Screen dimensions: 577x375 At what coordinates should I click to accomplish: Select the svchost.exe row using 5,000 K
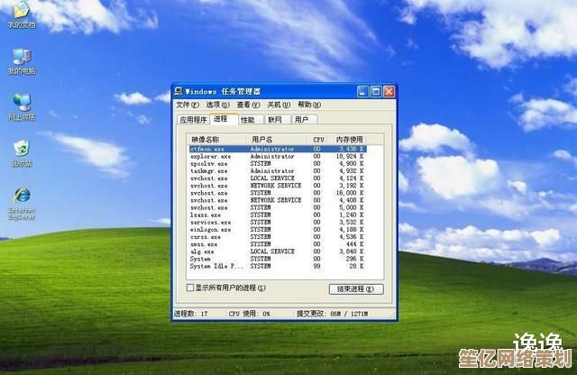click(278, 208)
